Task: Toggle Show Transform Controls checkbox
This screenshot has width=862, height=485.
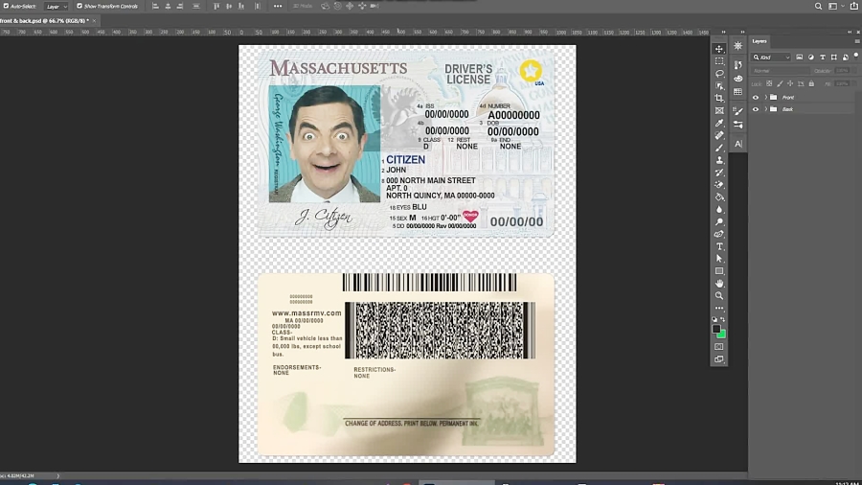Action: point(79,6)
